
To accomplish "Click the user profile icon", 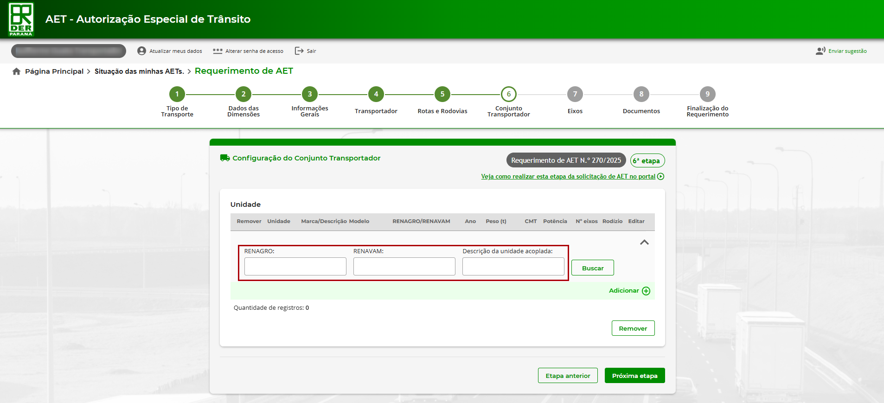I will click(141, 51).
